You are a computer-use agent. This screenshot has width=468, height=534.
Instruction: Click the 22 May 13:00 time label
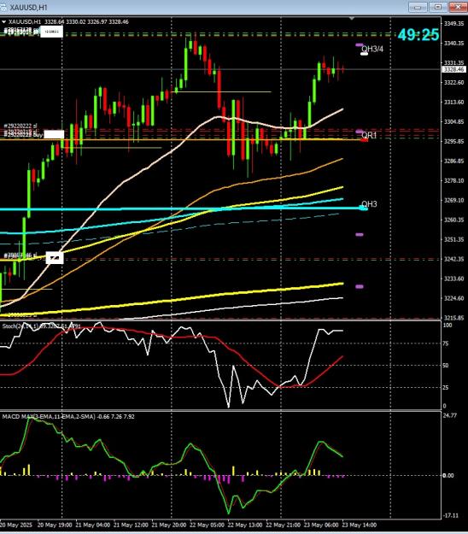click(245, 525)
